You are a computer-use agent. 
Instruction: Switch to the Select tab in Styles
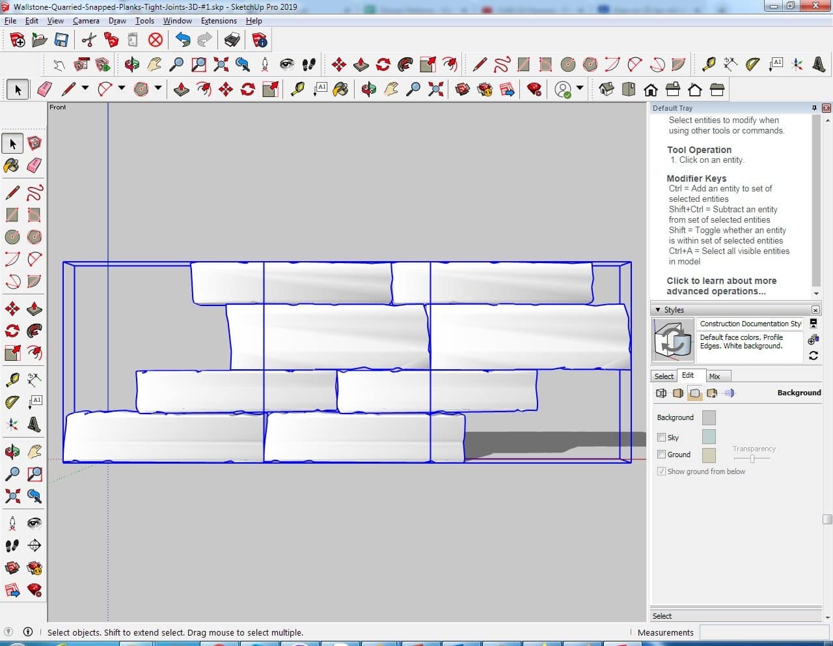click(664, 376)
